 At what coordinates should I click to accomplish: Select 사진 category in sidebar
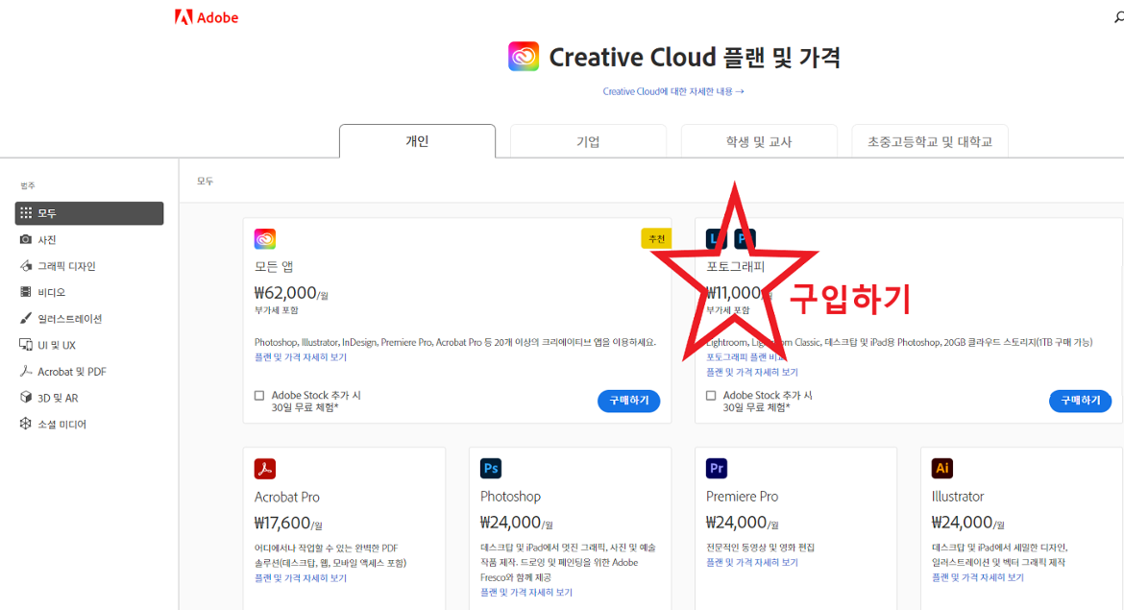(x=47, y=240)
